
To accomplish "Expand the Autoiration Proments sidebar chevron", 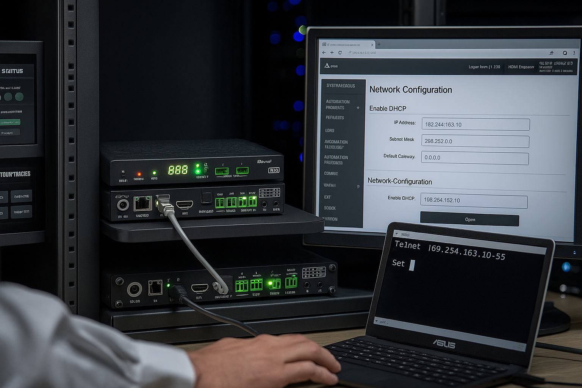I will tap(358, 108).
